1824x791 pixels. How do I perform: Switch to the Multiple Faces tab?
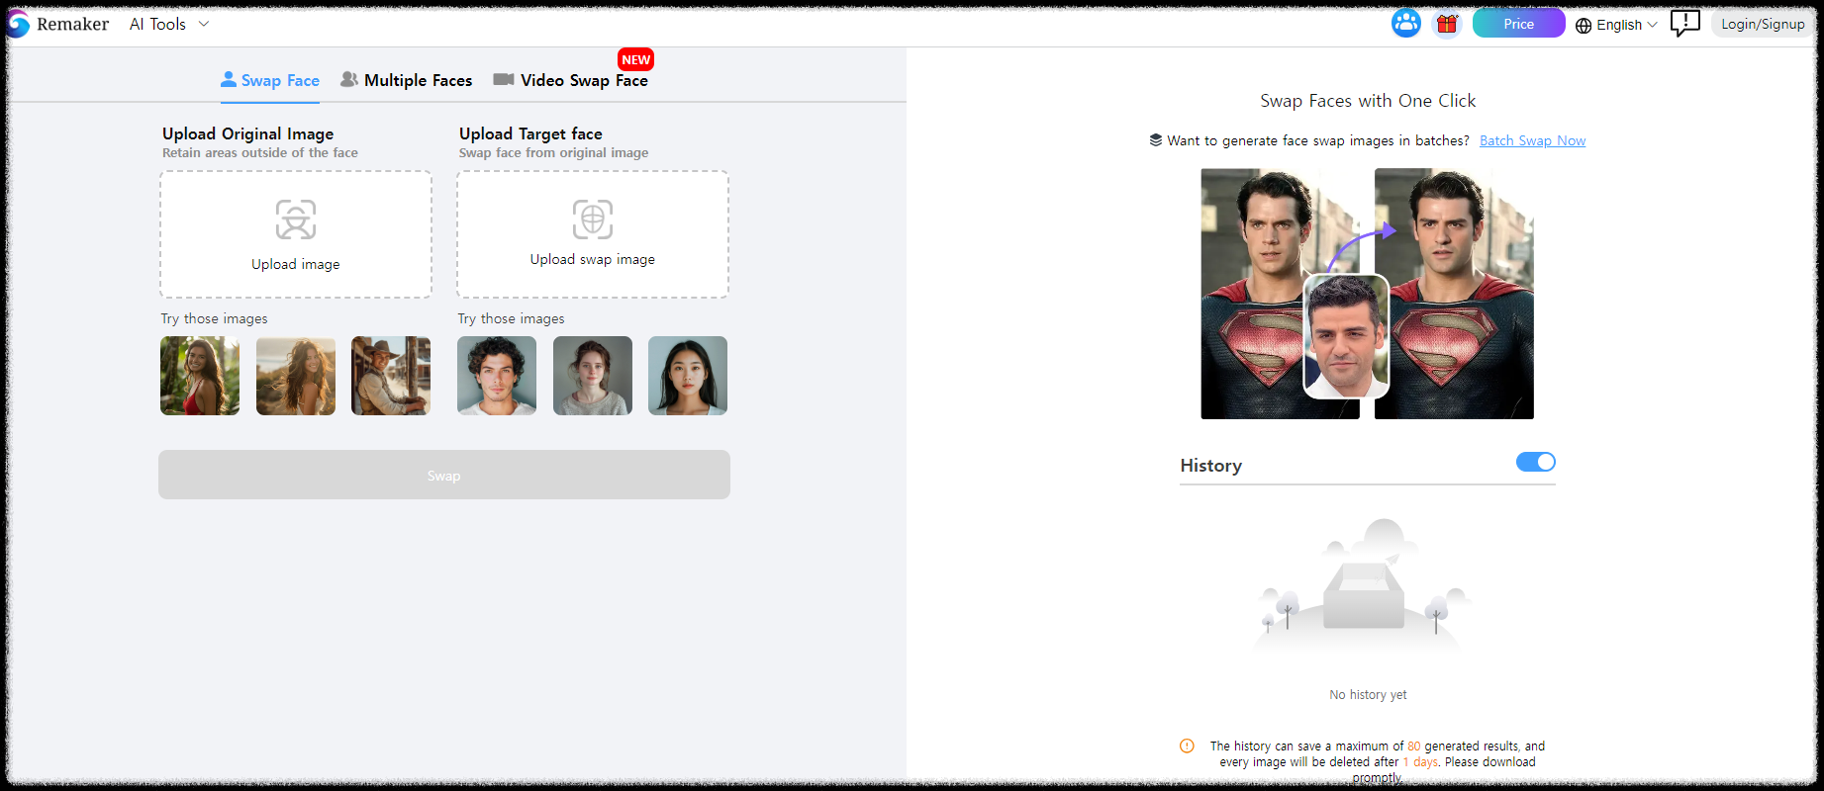[x=406, y=80]
